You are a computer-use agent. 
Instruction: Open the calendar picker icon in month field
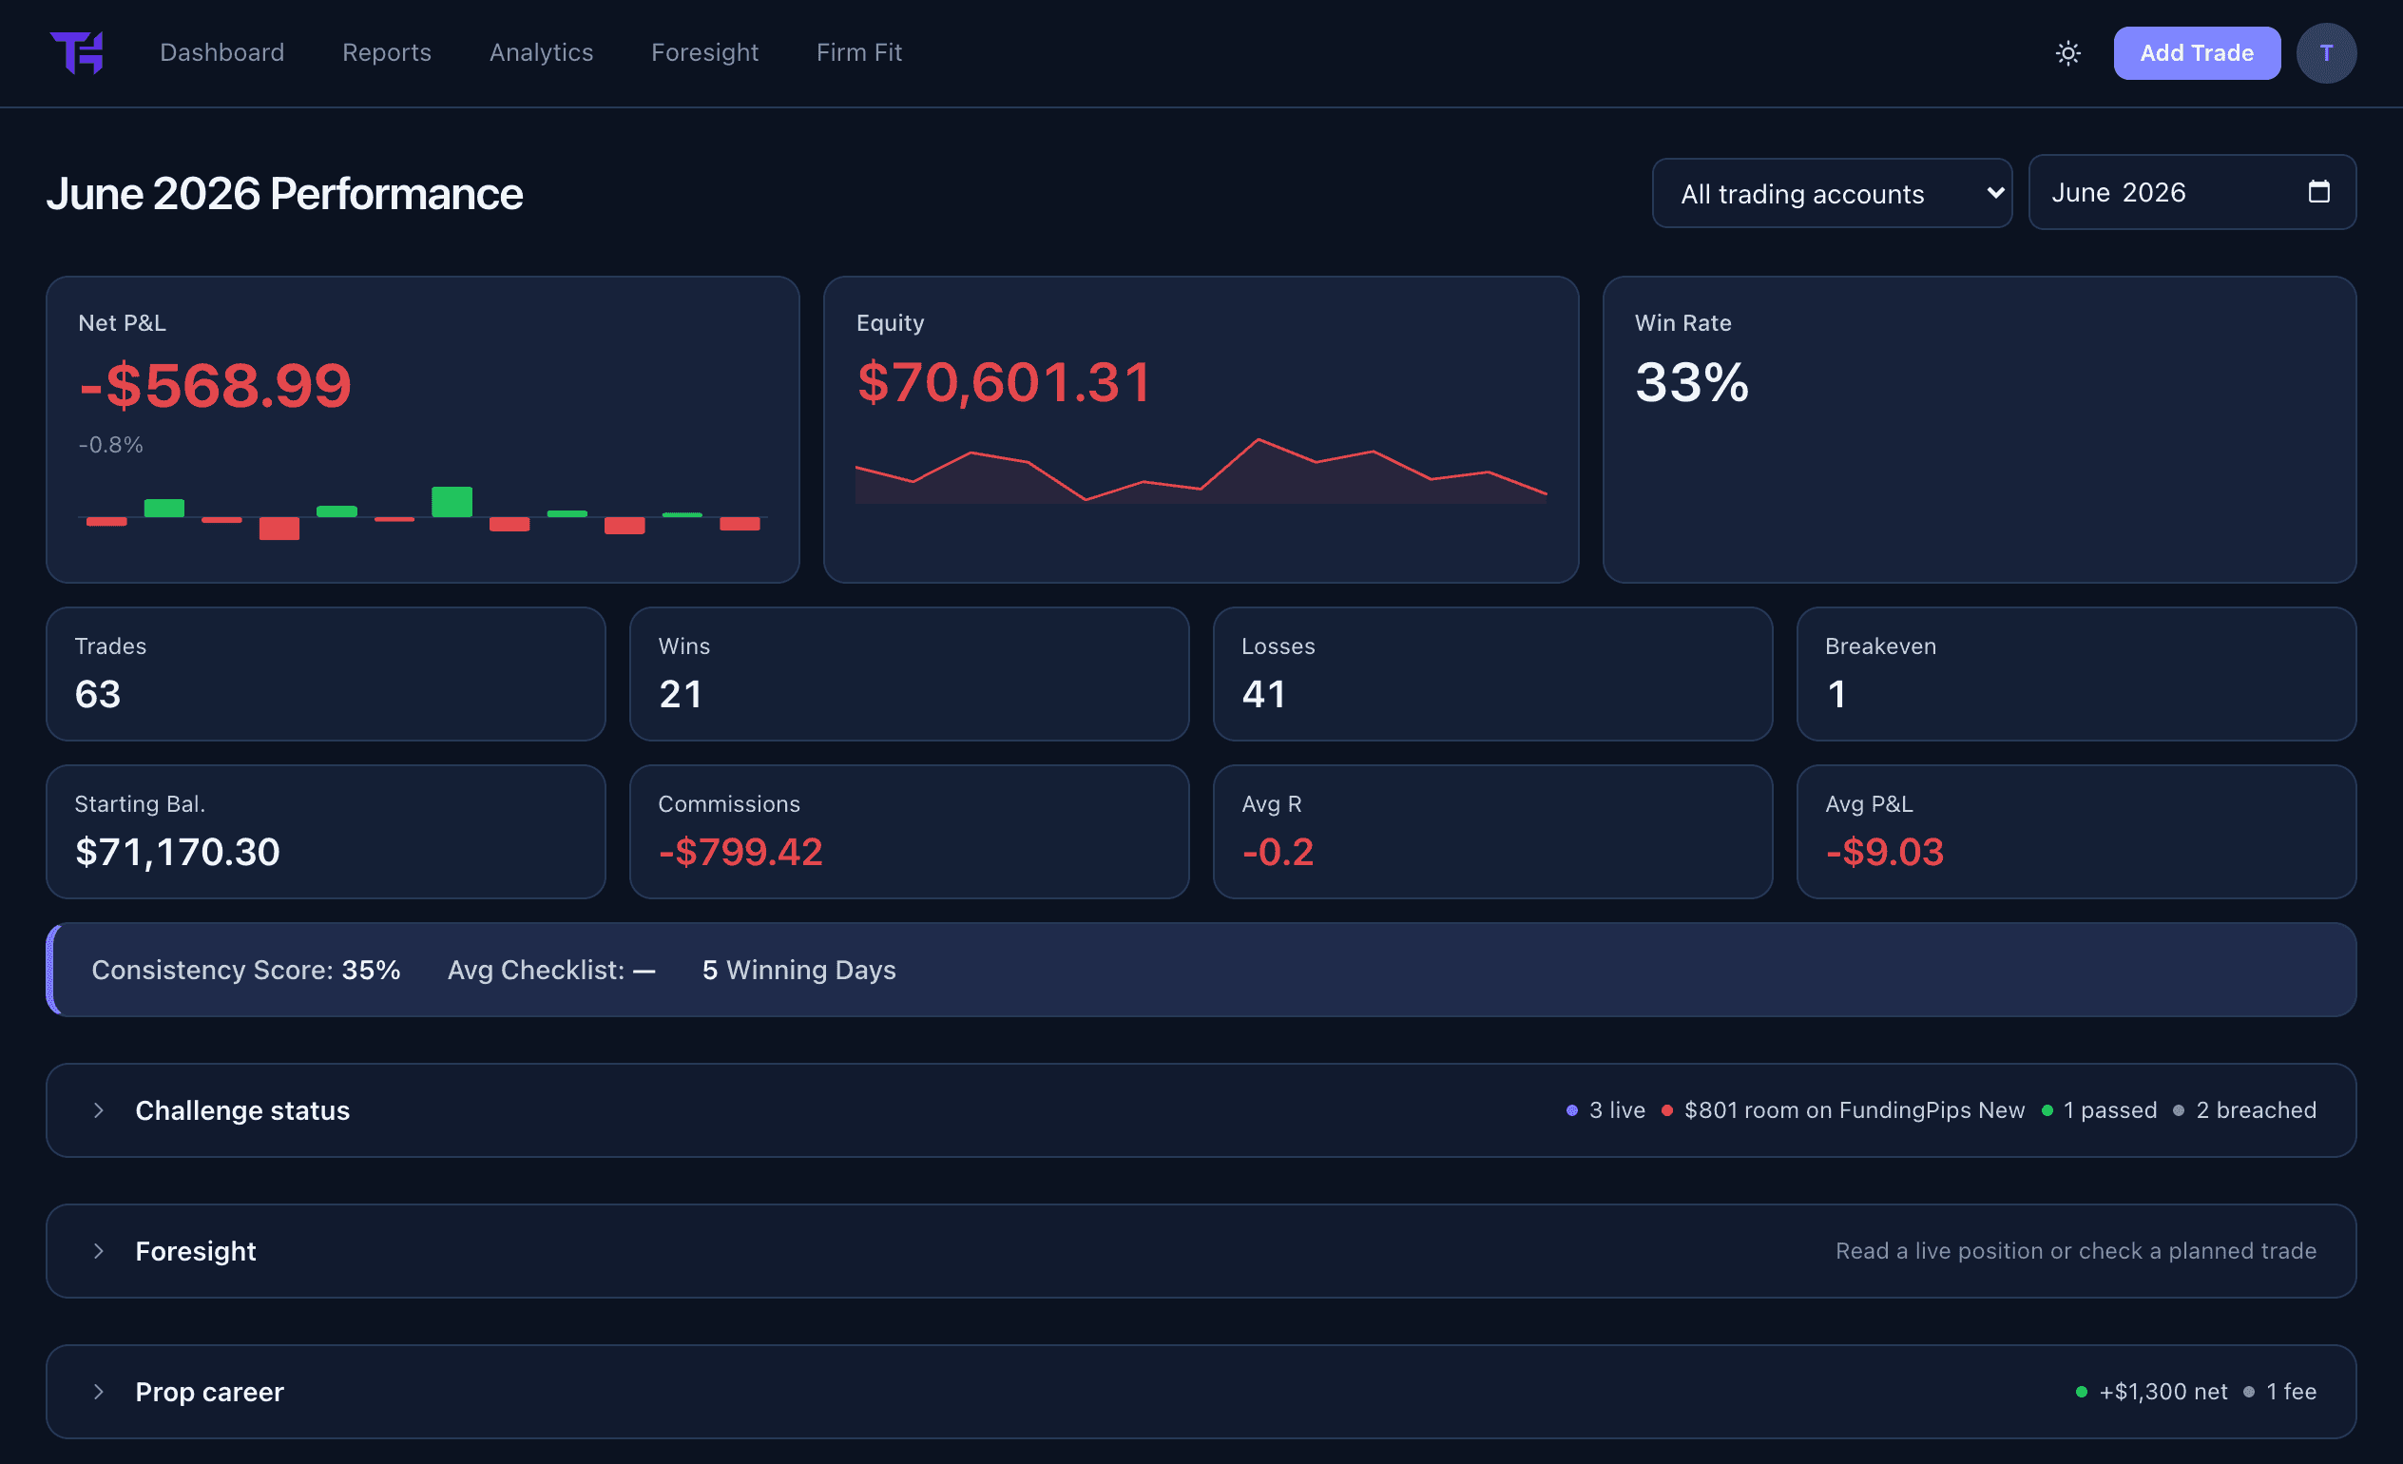click(x=2319, y=191)
